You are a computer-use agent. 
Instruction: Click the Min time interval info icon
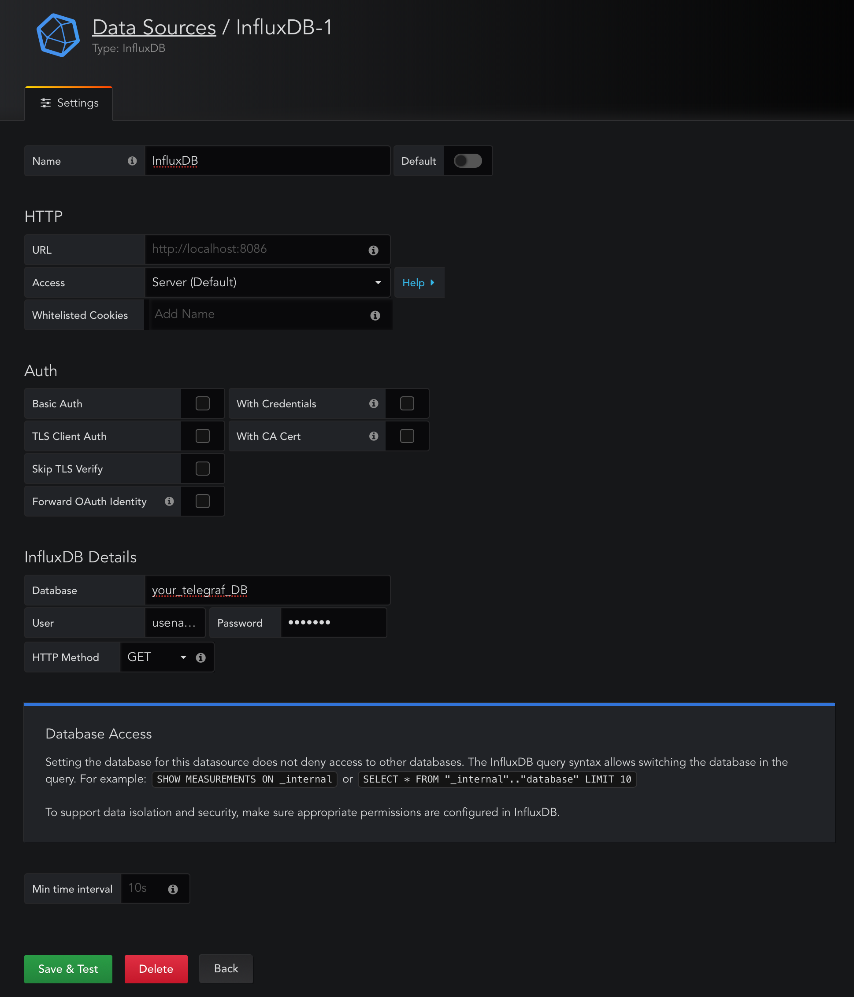(173, 889)
